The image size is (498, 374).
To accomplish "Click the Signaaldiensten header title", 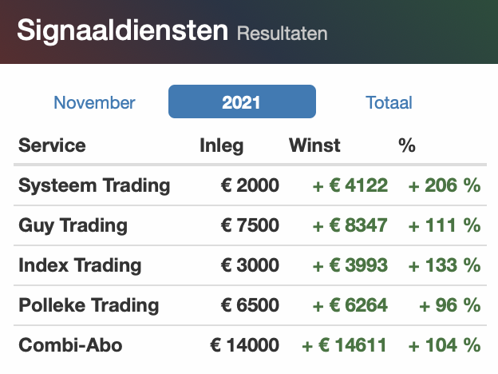I will [x=123, y=30].
